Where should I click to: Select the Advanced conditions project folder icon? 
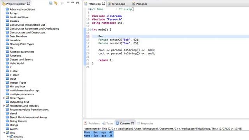[x=7, y=9]
